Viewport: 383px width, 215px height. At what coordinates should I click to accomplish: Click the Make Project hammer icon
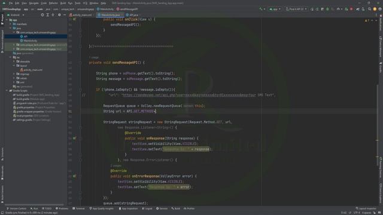[x=261, y=9]
